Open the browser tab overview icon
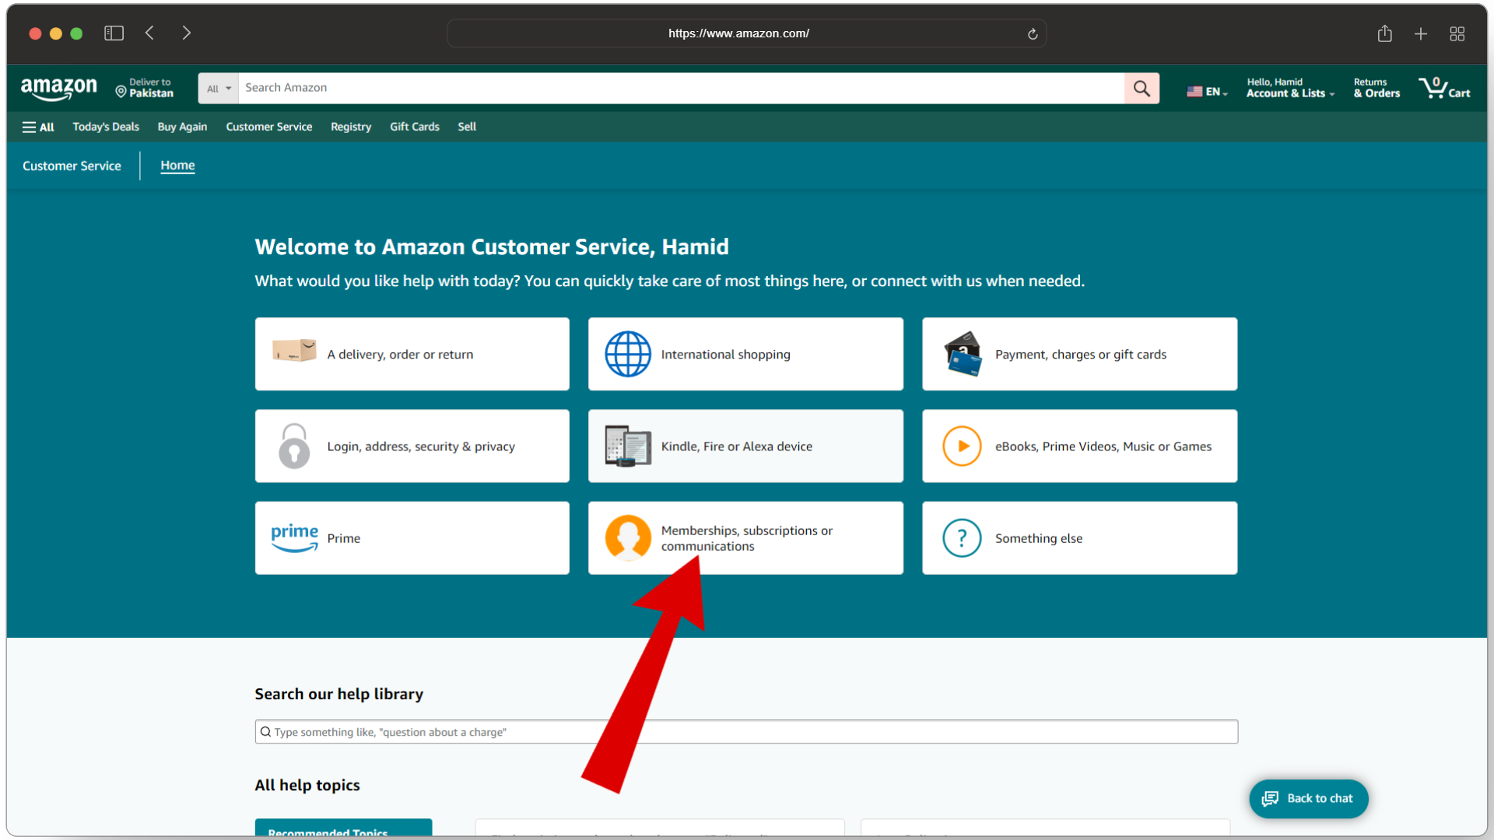This screenshot has width=1494, height=840. pyautogui.click(x=1457, y=33)
